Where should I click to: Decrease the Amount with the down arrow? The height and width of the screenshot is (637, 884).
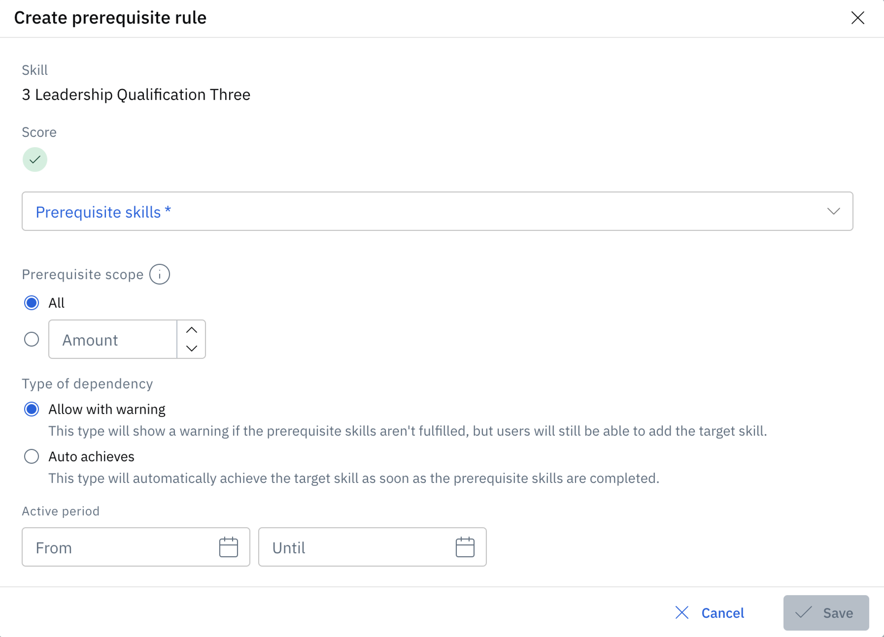click(x=191, y=348)
